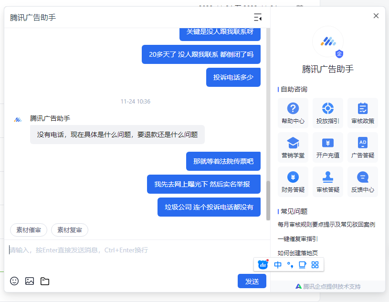The image size is (389, 302).
Task: Switch input language with 中 icon
Action: pyautogui.click(x=278, y=265)
